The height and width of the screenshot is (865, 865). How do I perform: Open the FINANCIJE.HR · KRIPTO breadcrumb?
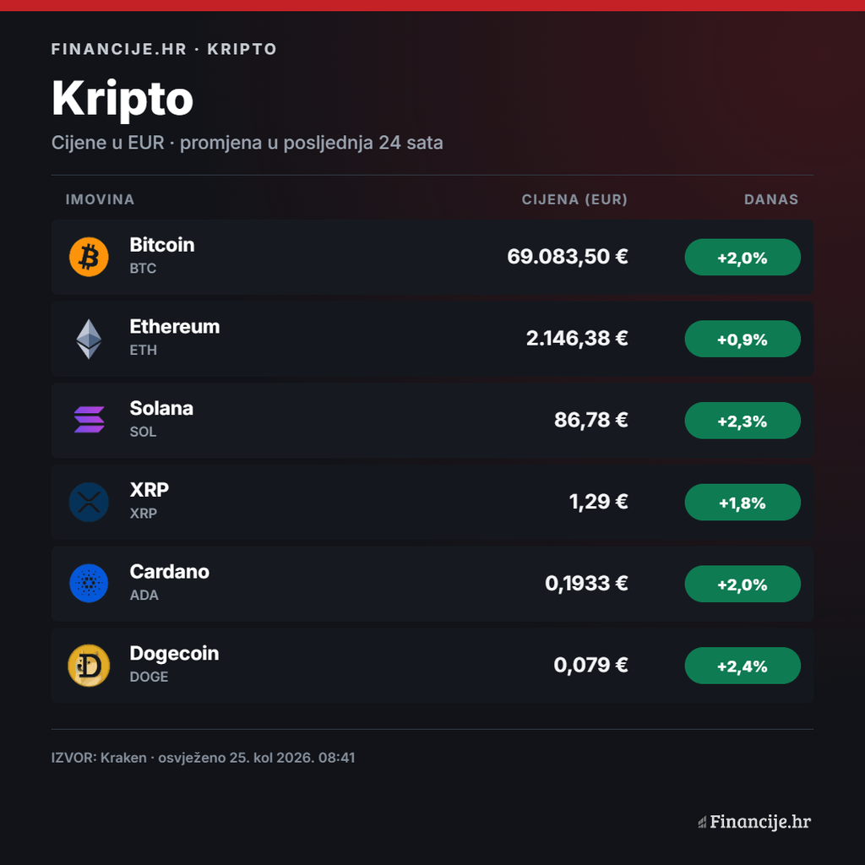[164, 49]
